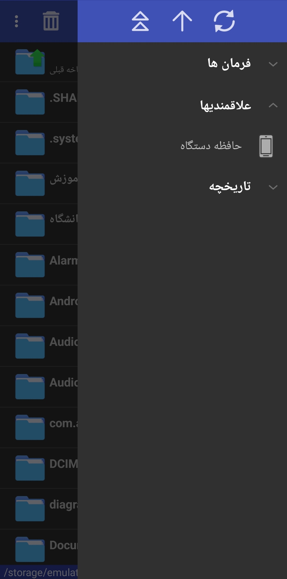
Task: Go up one directory with arrow icon
Action: 182,21
